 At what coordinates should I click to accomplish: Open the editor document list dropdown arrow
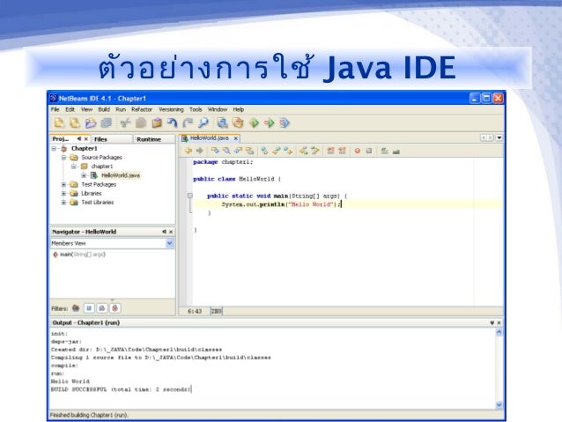[499, 137]
